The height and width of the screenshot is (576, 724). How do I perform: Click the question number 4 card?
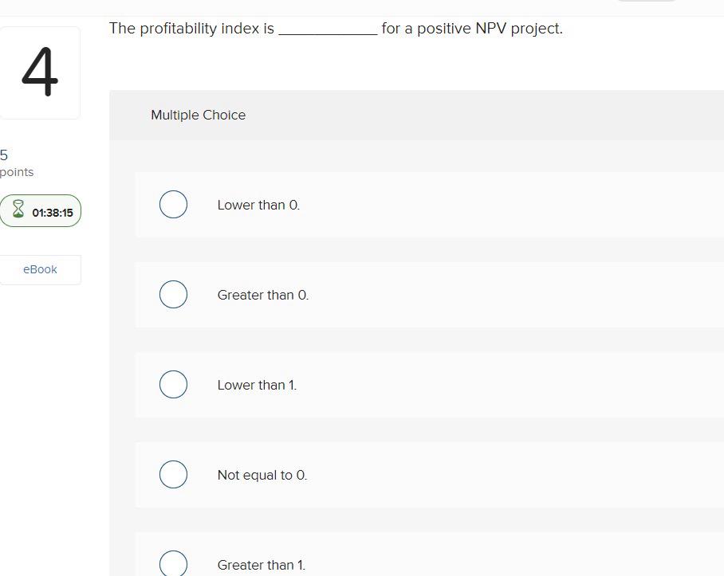(x=40, y=72)
